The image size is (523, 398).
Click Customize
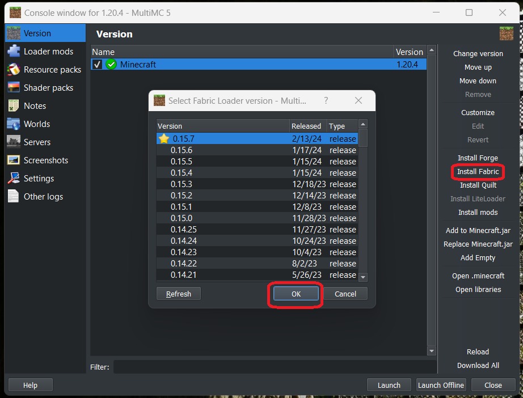478,113
